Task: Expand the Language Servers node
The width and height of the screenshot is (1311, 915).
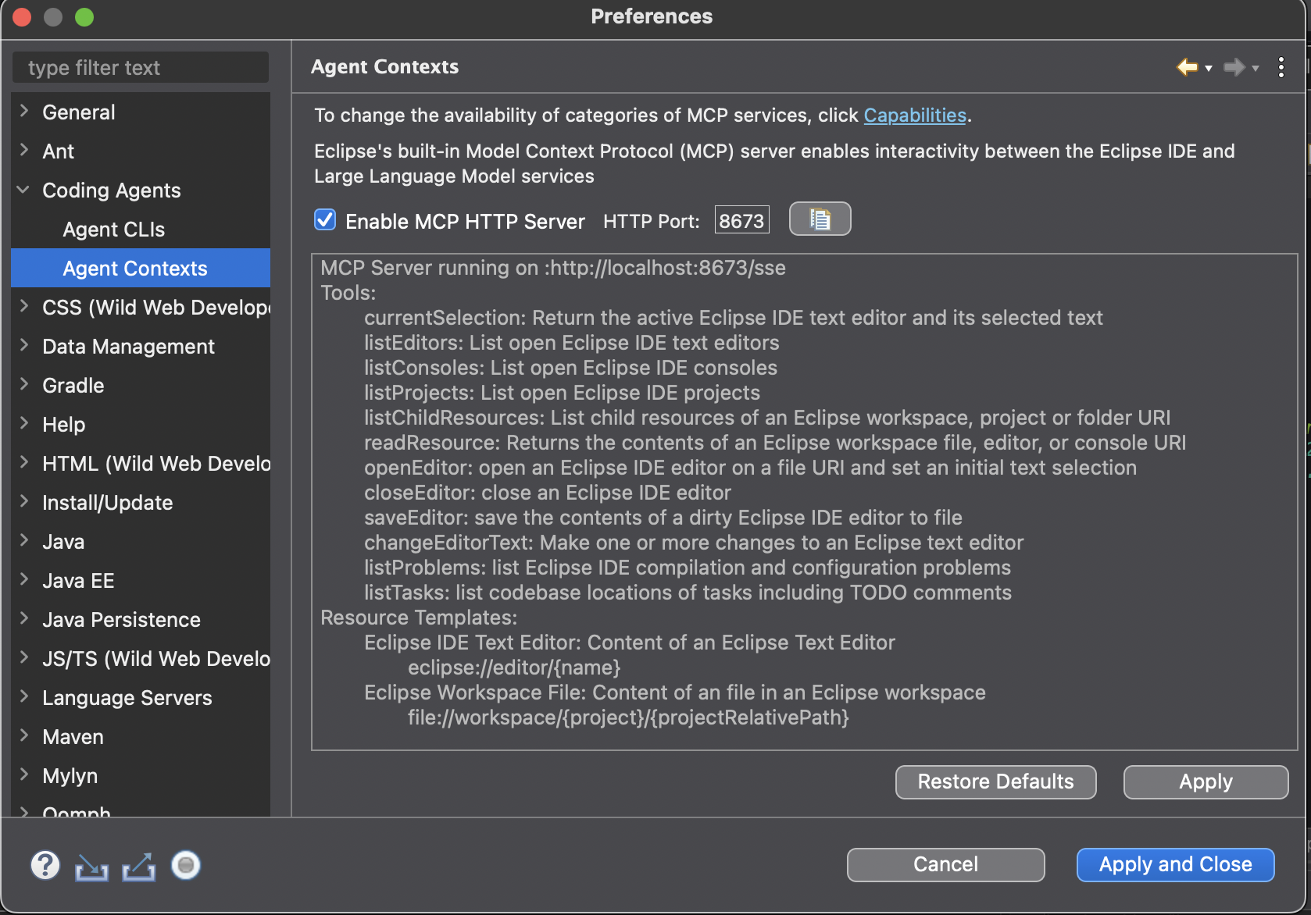Action: click(x=24, y=696)
